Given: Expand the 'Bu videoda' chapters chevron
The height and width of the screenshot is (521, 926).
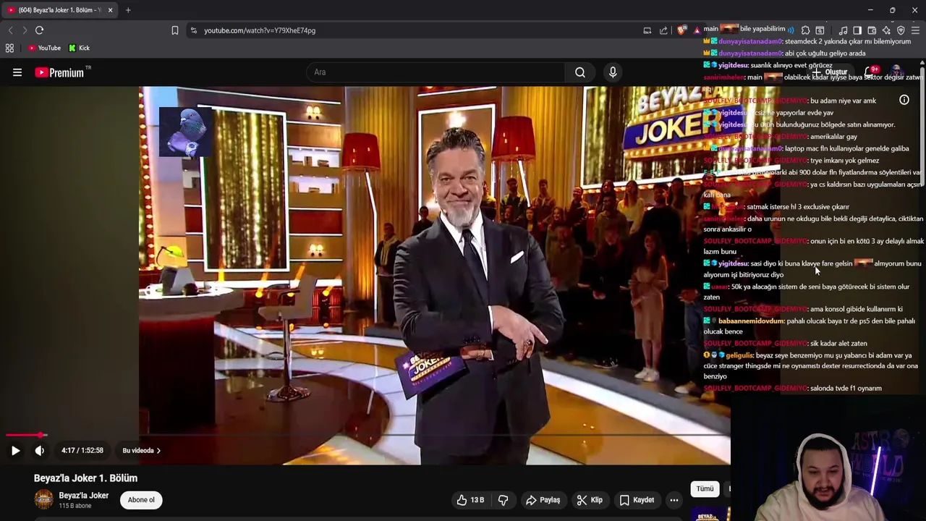Looking at the screenshot, I should click(x=158, y=451).
